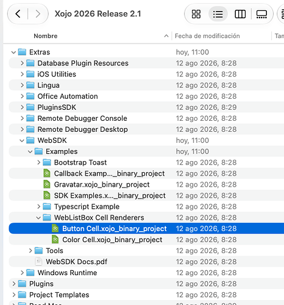Switch to icon grid view

click(196, 14)
